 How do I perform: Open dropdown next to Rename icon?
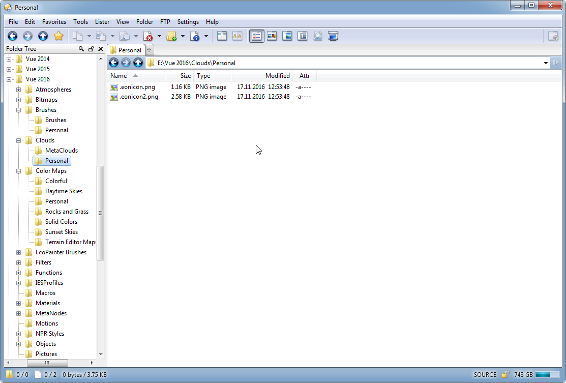(136, 36)
